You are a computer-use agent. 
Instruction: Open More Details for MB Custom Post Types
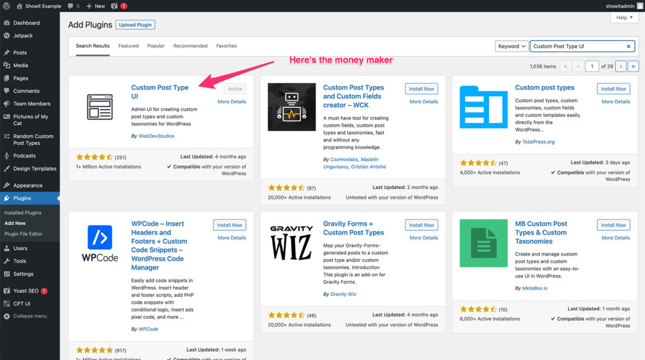[x=615, y=238]
